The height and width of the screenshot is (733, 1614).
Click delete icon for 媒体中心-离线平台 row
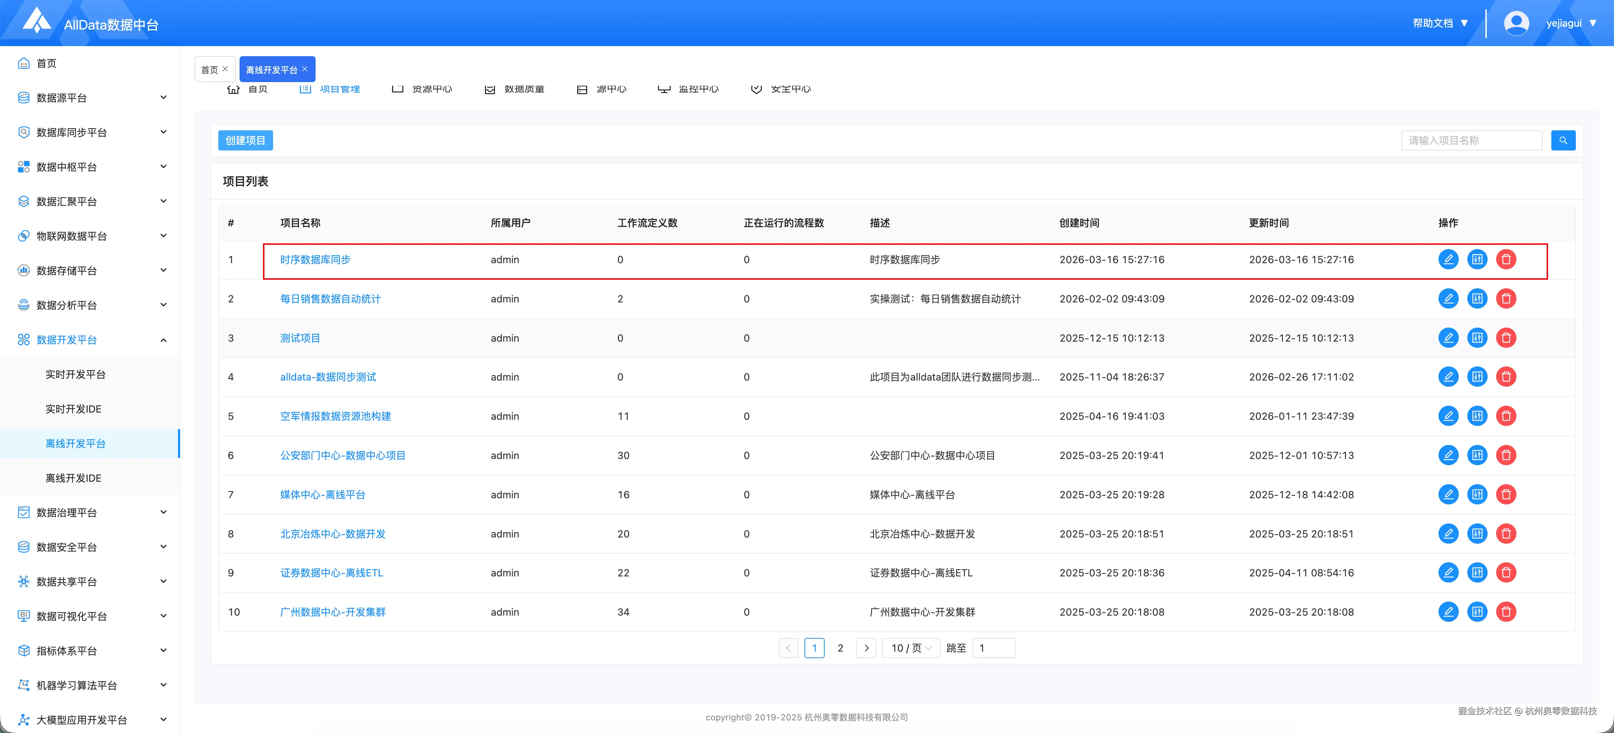(x=1506, y=495)
